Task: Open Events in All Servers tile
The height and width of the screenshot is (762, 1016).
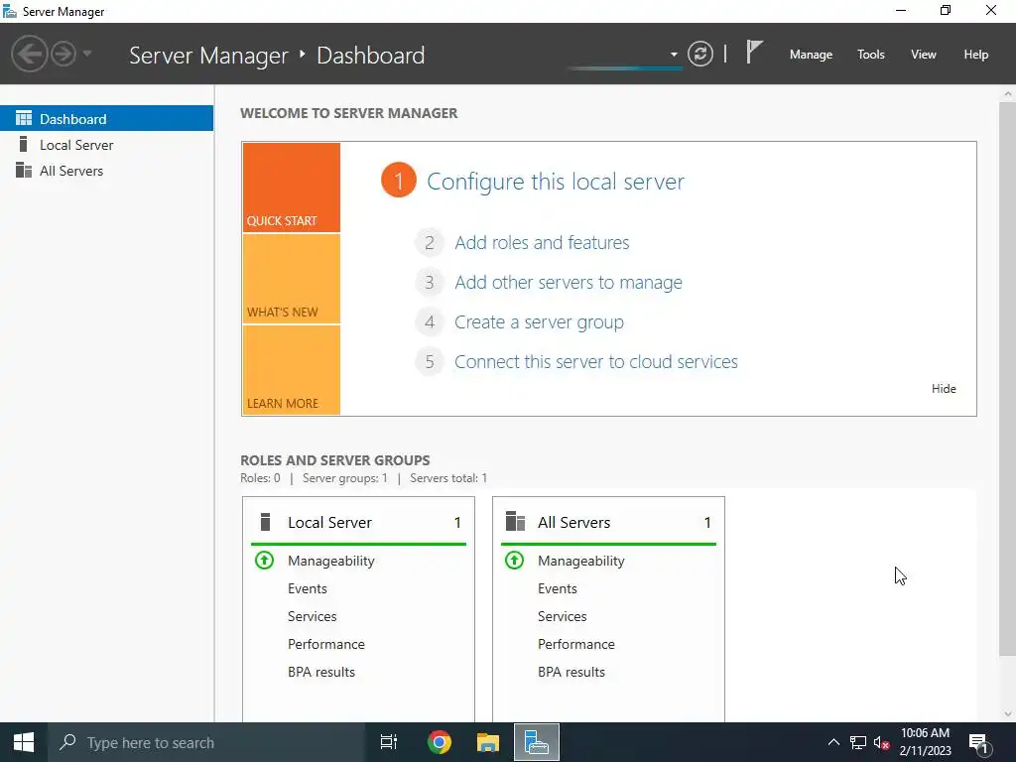Action: coord(558,588)
